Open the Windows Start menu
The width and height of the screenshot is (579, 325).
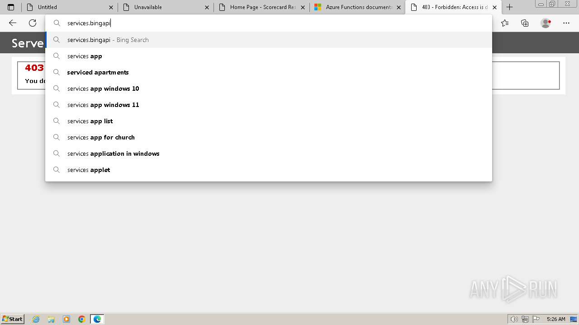click(12, 319)
